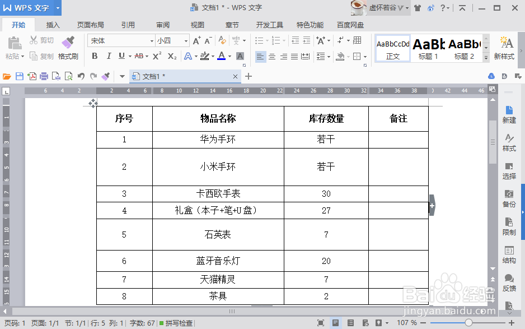Expand the styles gallery
The image size is (525, 329).
click(486, 58)
